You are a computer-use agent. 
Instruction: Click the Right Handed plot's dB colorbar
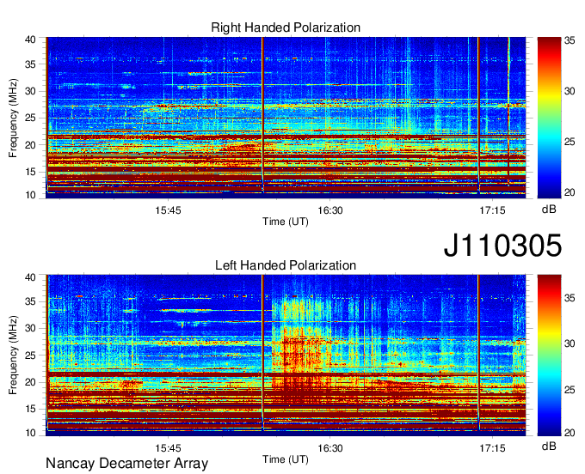pyautogui.click(x=549, y=118)
